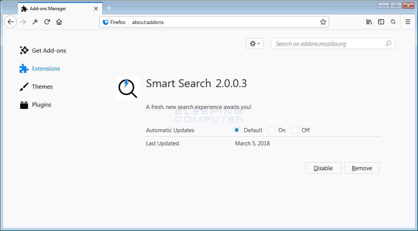Go to the home page icon

click(x=59, y=22)
